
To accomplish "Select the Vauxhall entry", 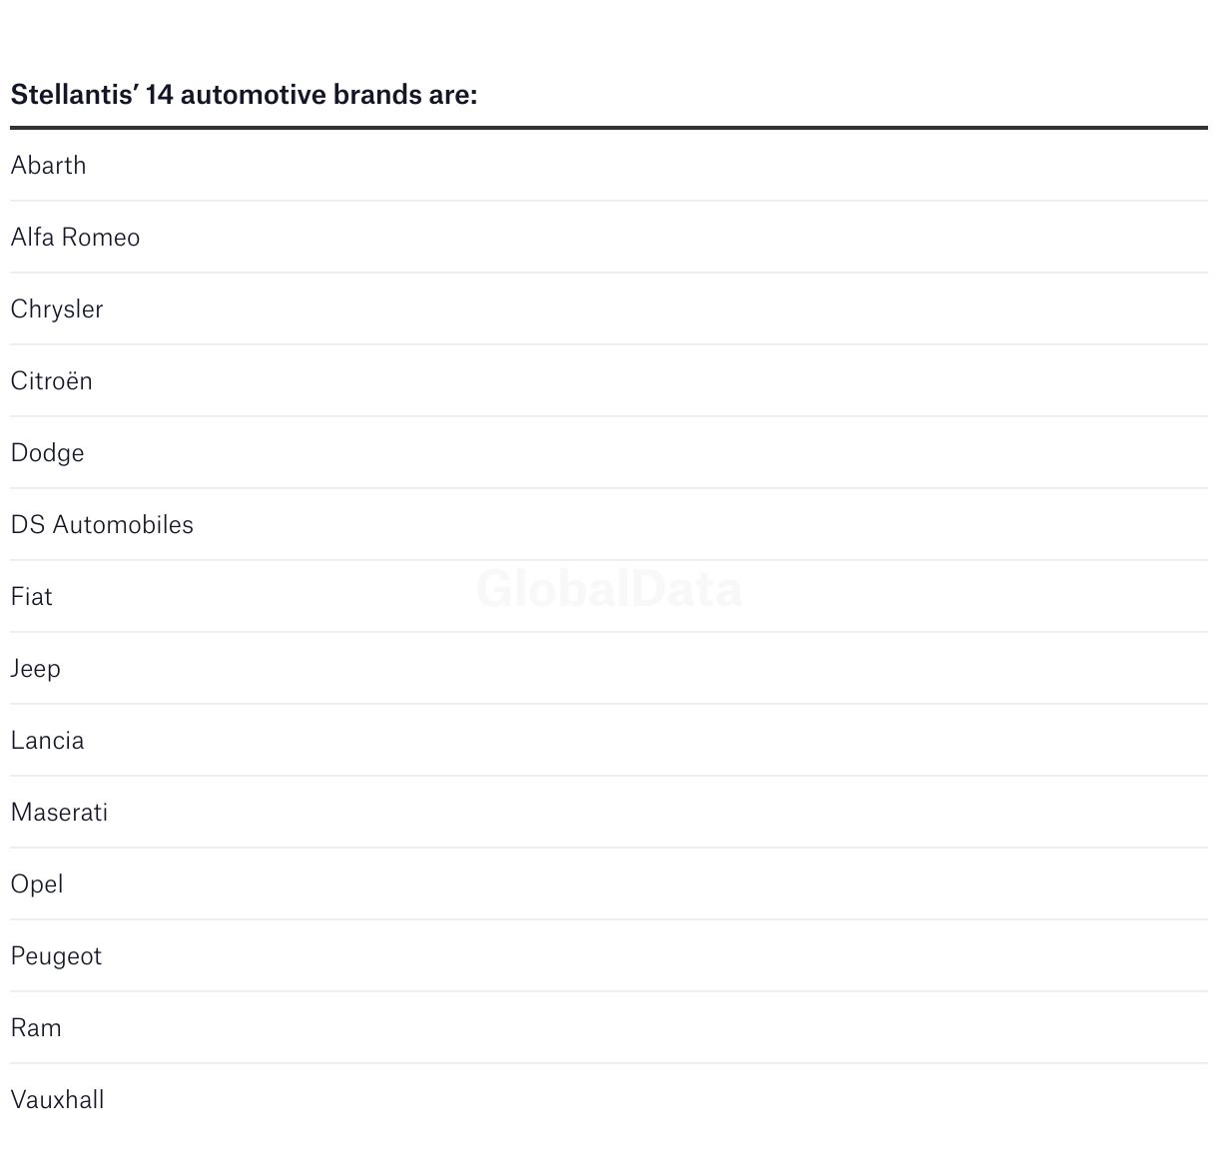I will tap(609, 1099).
